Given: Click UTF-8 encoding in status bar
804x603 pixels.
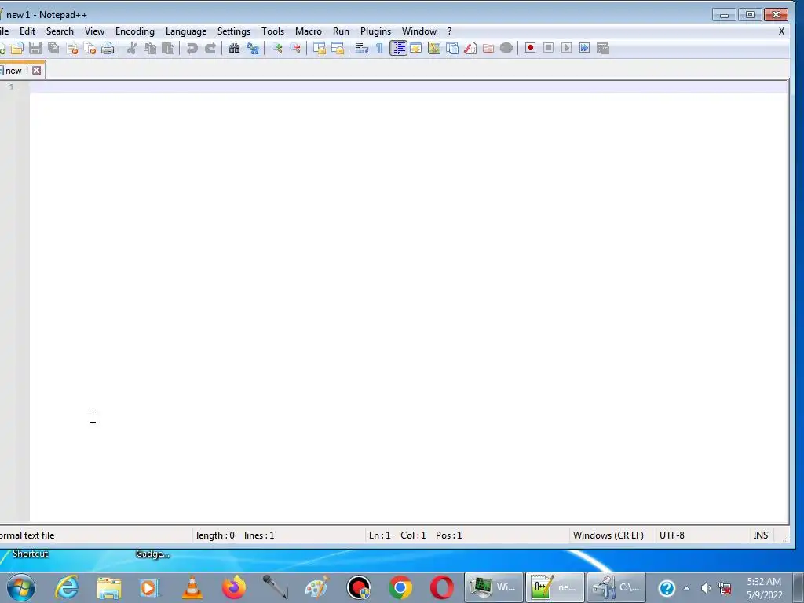Looking at the screenshot, I should (x=672, y=535).
